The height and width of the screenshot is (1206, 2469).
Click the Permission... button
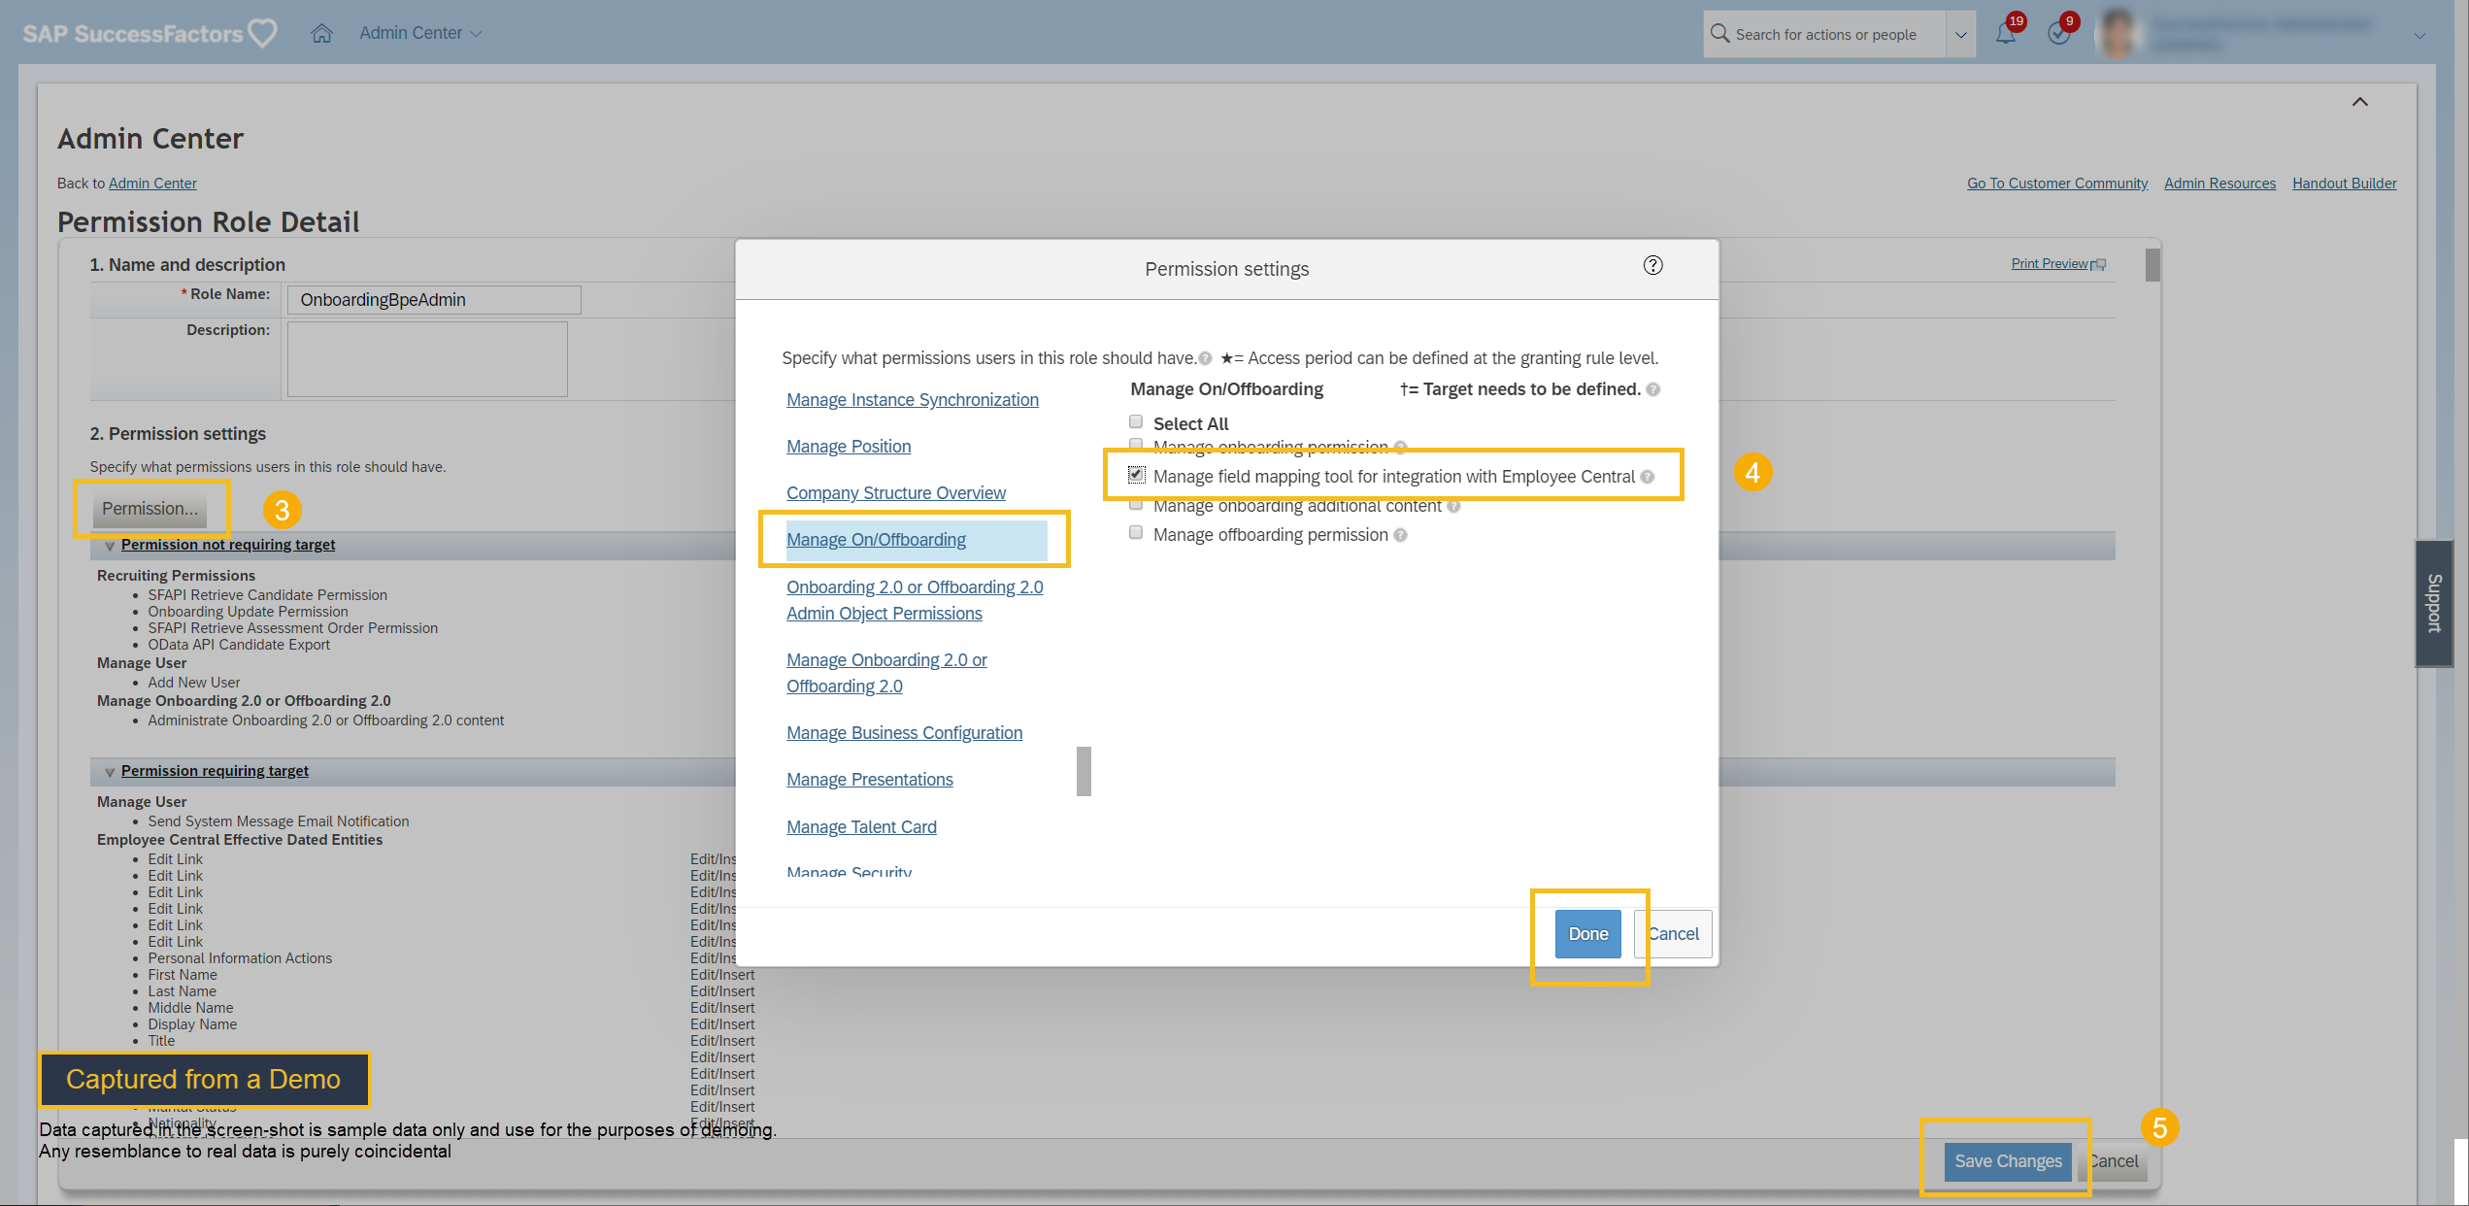(150, 509)
